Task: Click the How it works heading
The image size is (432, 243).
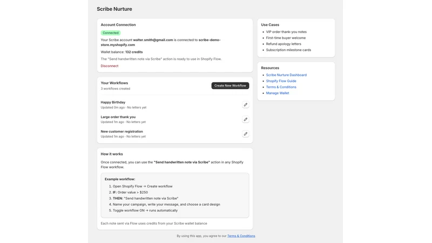Action: coord(112,154)
